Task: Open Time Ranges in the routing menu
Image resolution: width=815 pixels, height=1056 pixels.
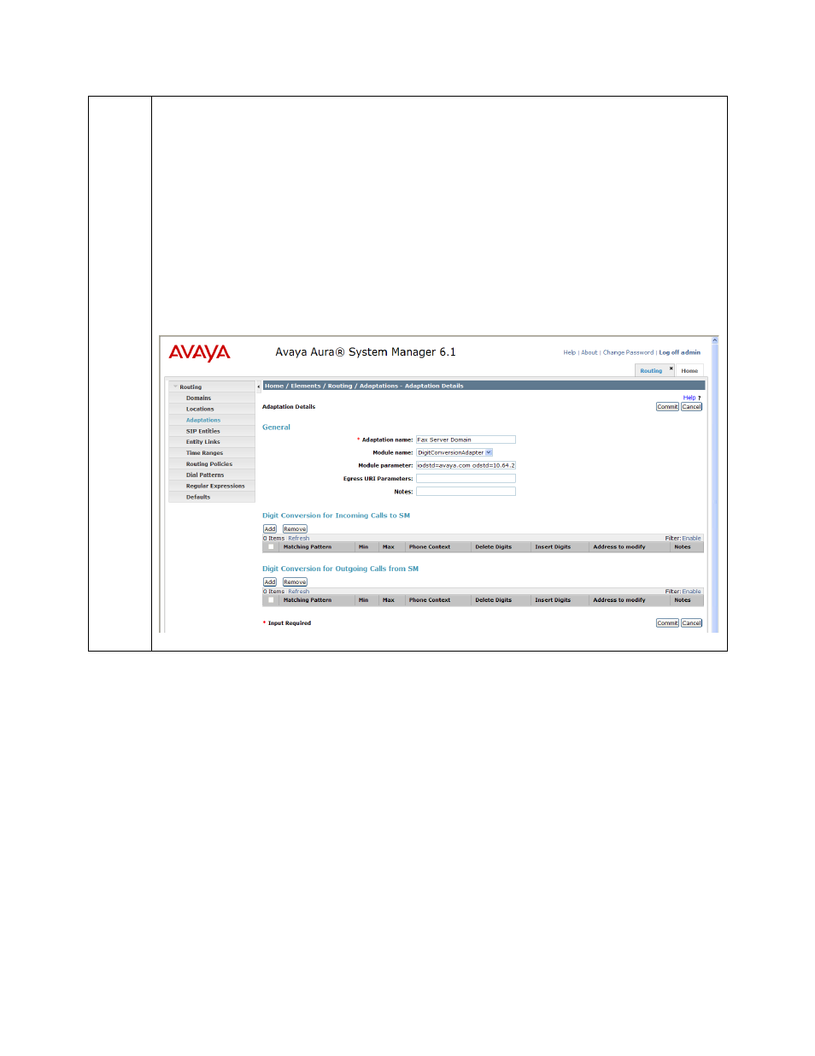Action: (x=204, y=453)
